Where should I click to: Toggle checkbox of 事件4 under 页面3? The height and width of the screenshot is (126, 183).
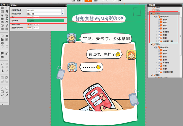159,50
